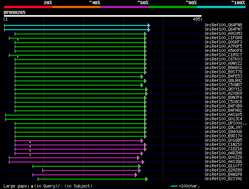
Task: Click the yellow gap marker on C1FGR8 row
Action: (18, 39)
